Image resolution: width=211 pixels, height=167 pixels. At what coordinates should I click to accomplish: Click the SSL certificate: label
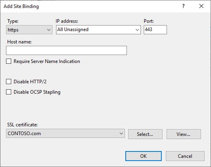pyautogui.click(x=22, y=125)
